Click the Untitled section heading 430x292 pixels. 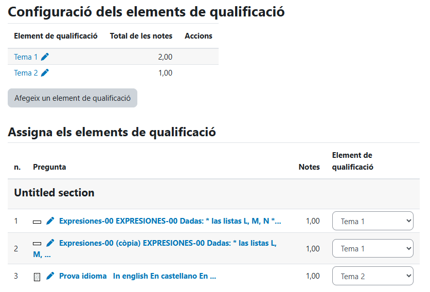(x=54, y=193)
